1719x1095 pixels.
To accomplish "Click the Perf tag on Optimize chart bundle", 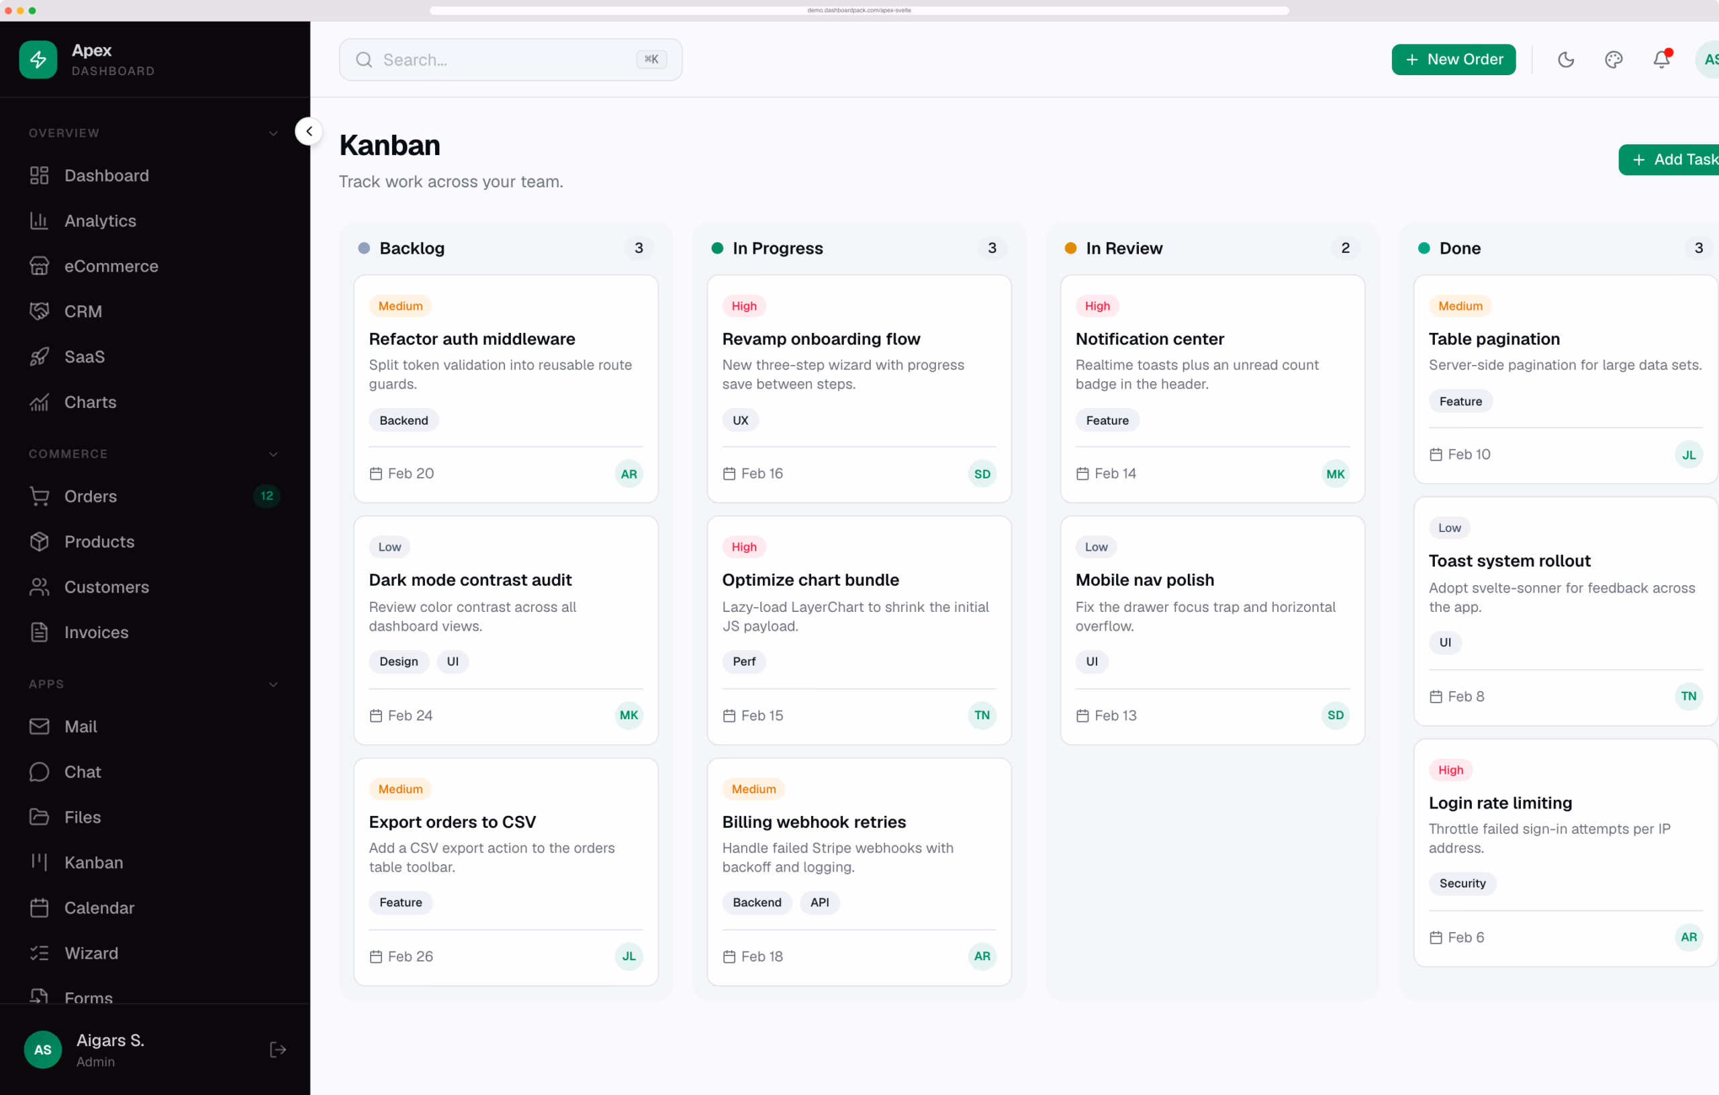I will click(743, 662).
